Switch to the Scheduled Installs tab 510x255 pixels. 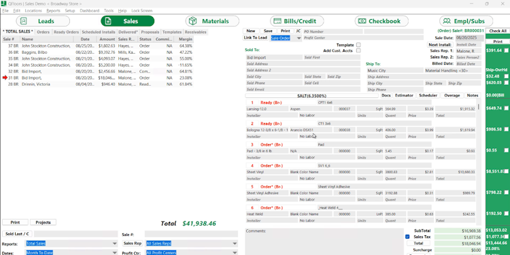coord(99,32)
